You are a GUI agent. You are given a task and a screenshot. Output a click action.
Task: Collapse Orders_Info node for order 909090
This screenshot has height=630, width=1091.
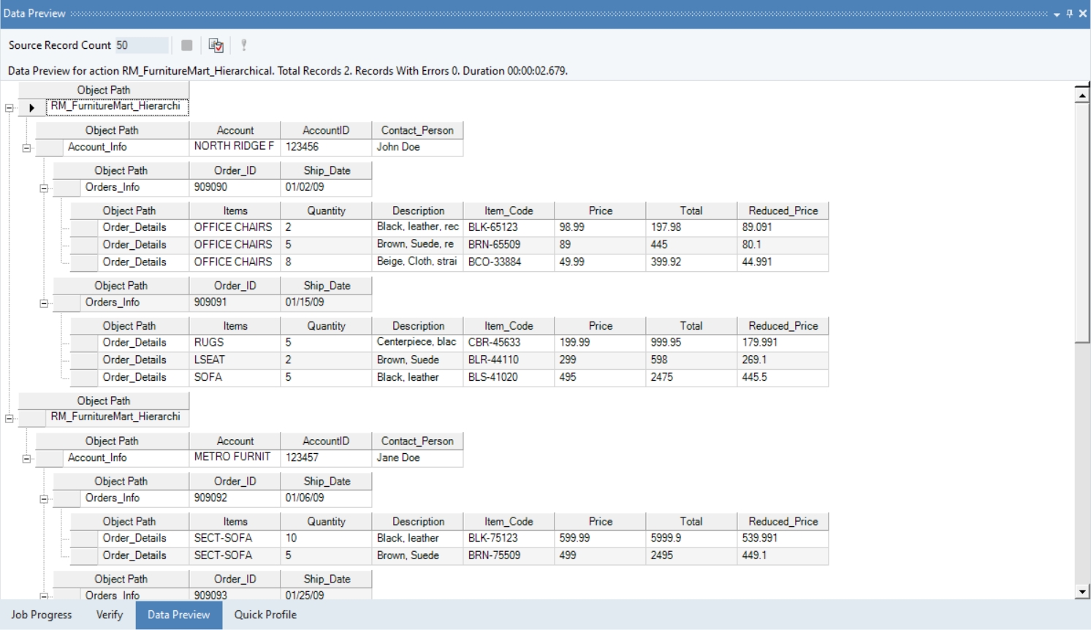pyautogui.click(x=44, y=188)
